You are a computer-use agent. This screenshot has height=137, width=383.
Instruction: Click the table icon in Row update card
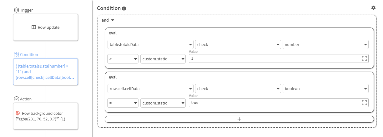(x=34, y=27)
